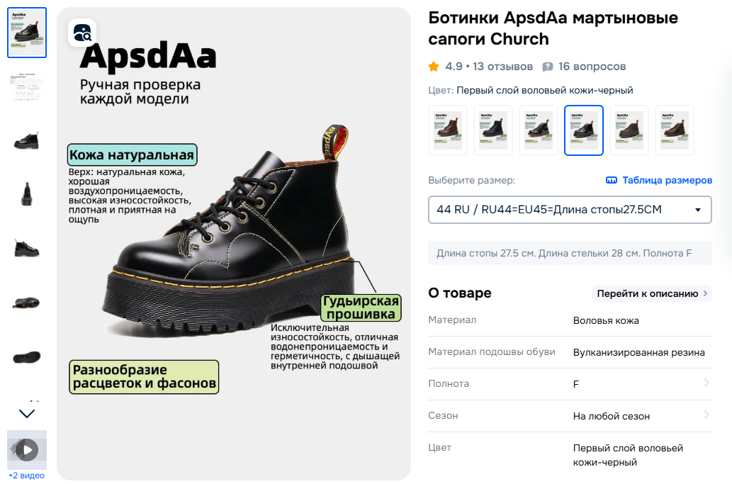View third thumbnail, side view of the boot

(27, 141)
